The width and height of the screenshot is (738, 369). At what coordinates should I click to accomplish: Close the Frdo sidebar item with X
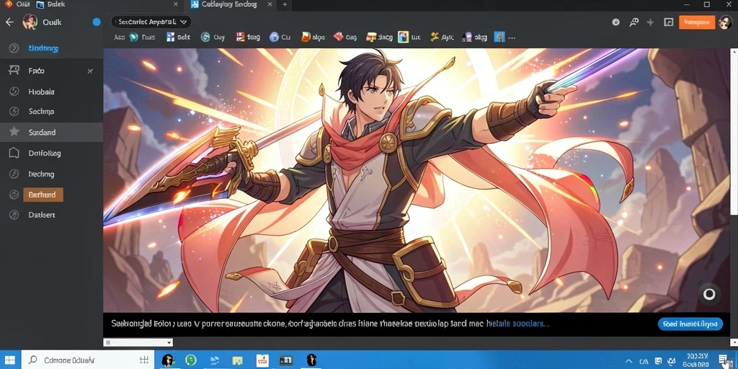[x=90, y=71]
